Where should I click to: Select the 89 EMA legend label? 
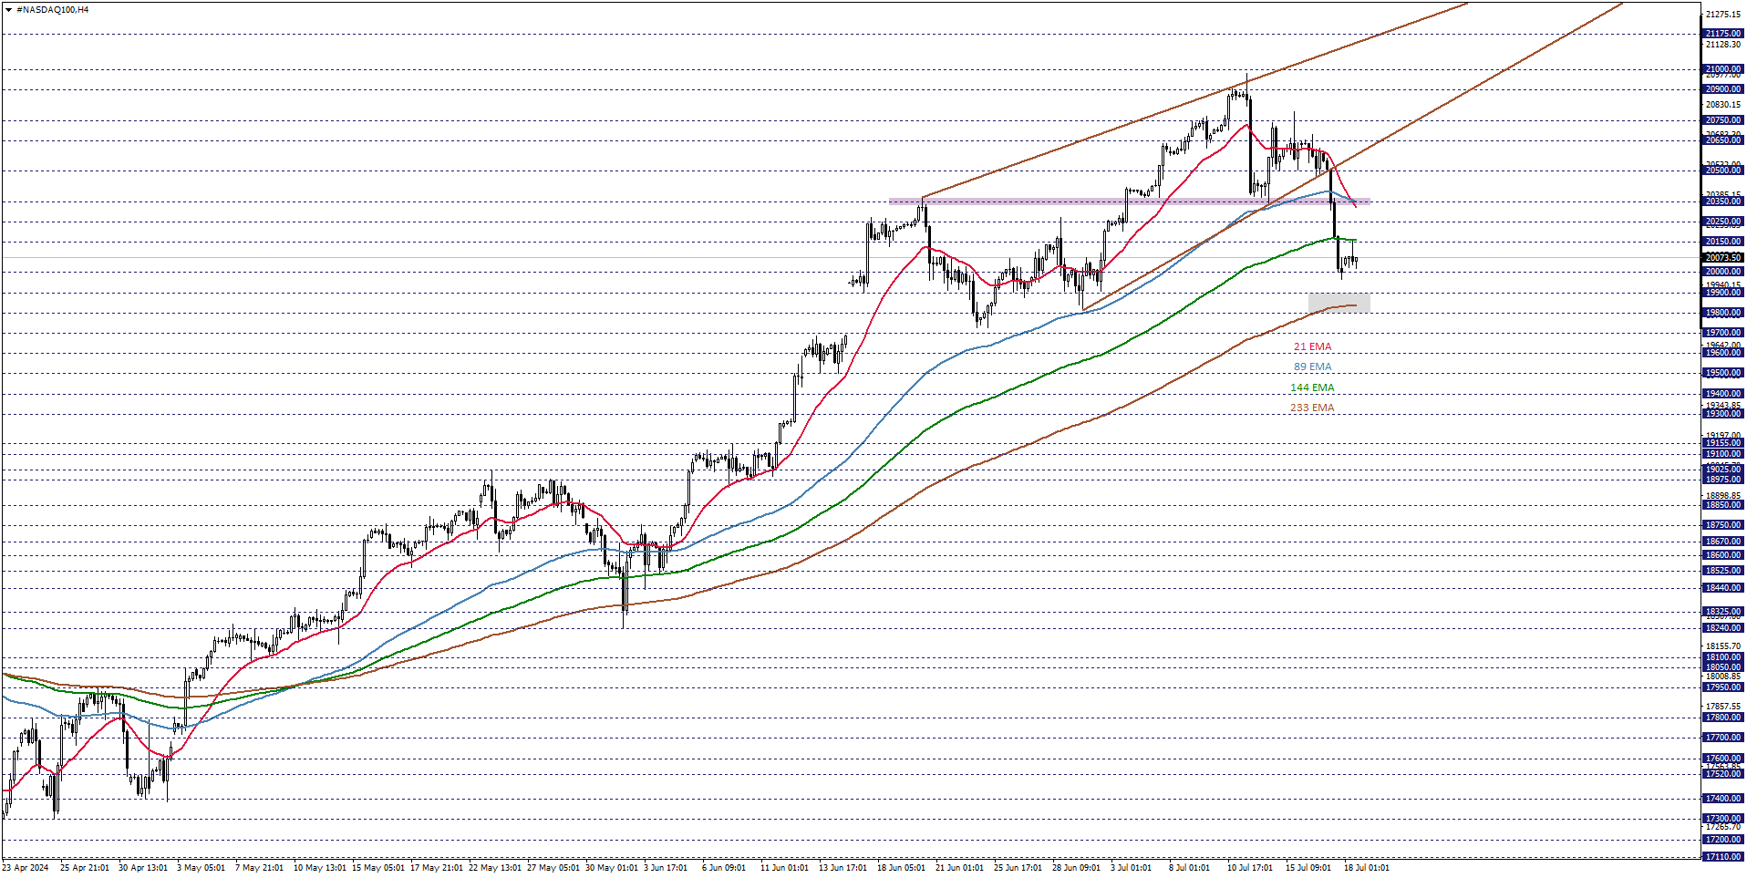[x=1312, y=367]
